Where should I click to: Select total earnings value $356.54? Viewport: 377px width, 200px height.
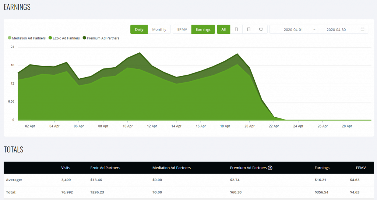pyautogui.click(x=321, y=192)
